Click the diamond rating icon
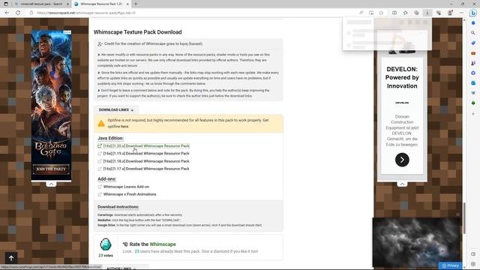480x270 pixels. 106,244
